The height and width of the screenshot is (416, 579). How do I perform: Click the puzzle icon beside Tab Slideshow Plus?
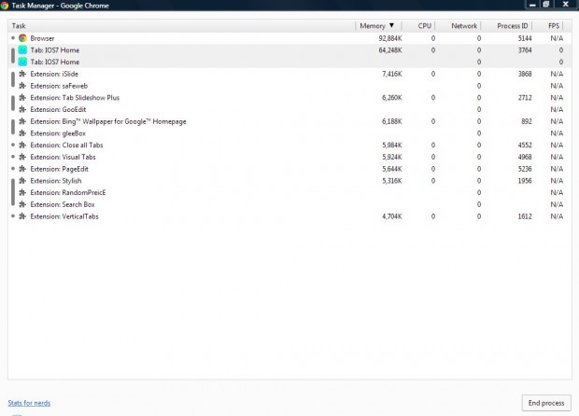click(x=22, y=97)
